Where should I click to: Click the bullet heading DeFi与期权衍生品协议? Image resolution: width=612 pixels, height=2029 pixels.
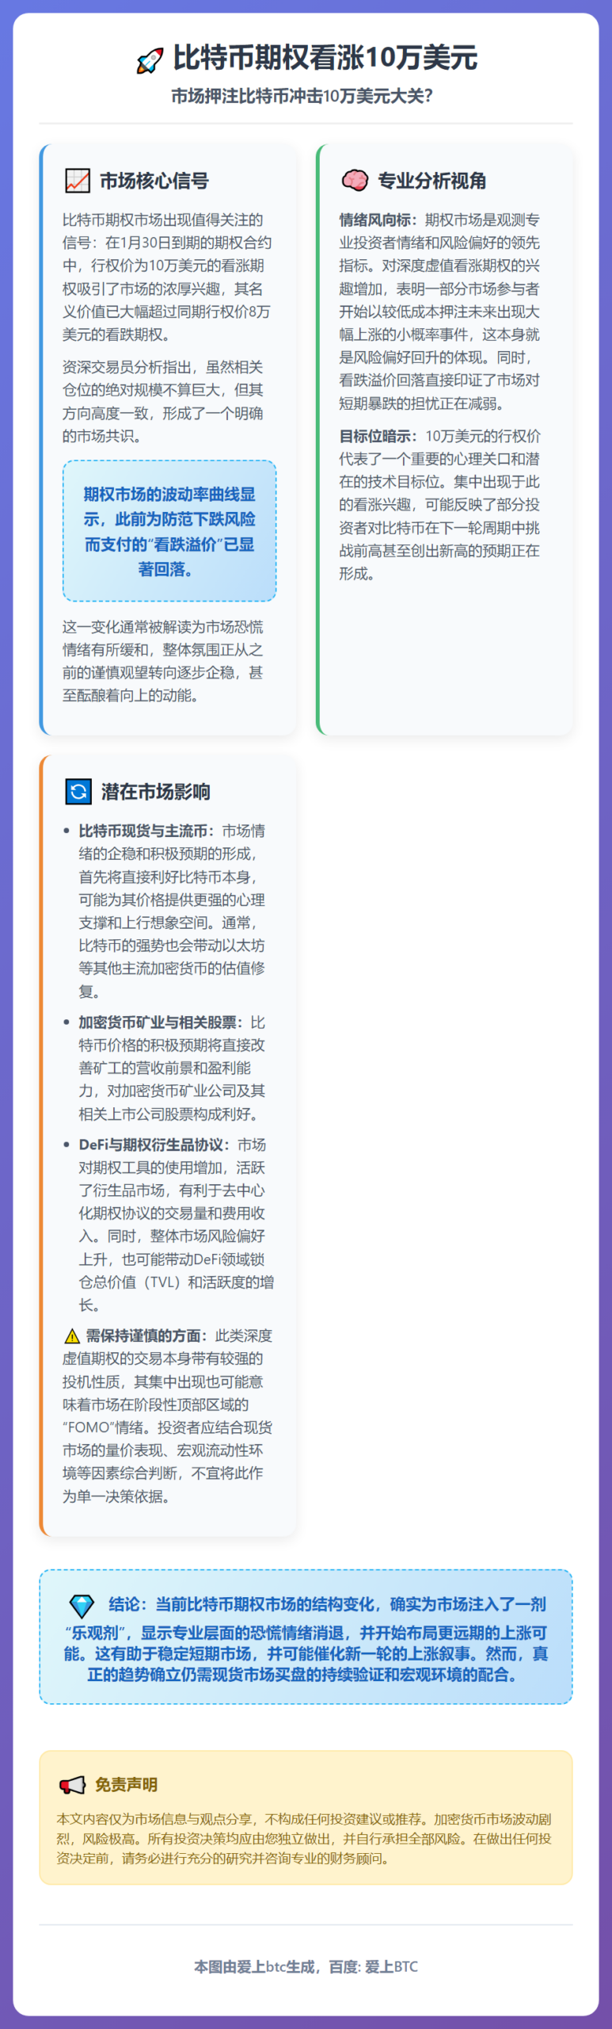click(154, 1144)
